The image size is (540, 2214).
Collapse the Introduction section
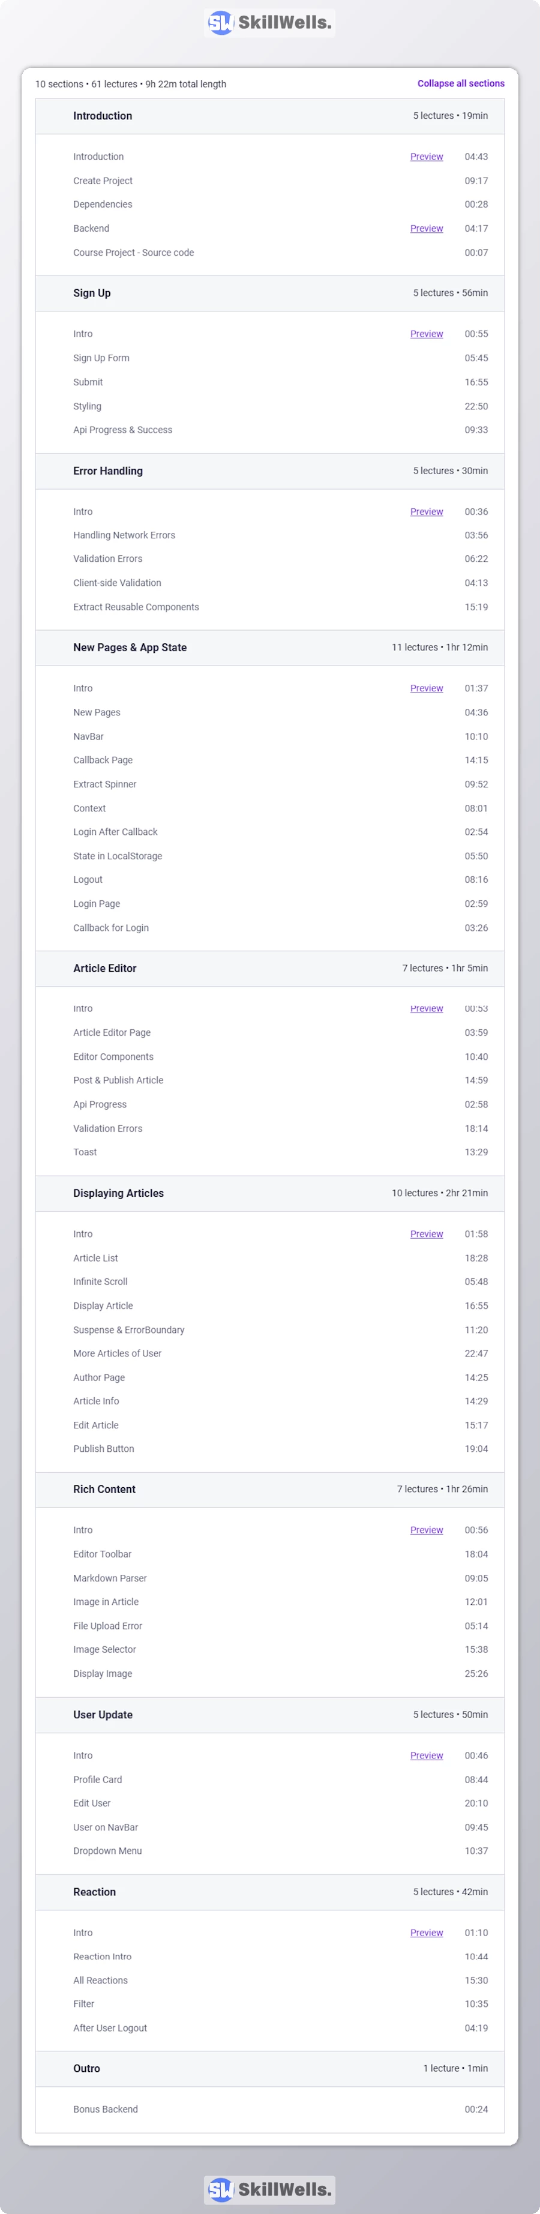(269, 116)
